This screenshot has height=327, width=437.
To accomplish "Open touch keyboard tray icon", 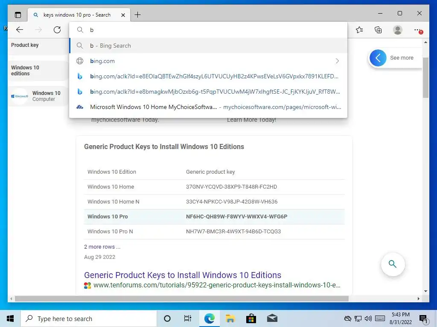I will [380, 318].
